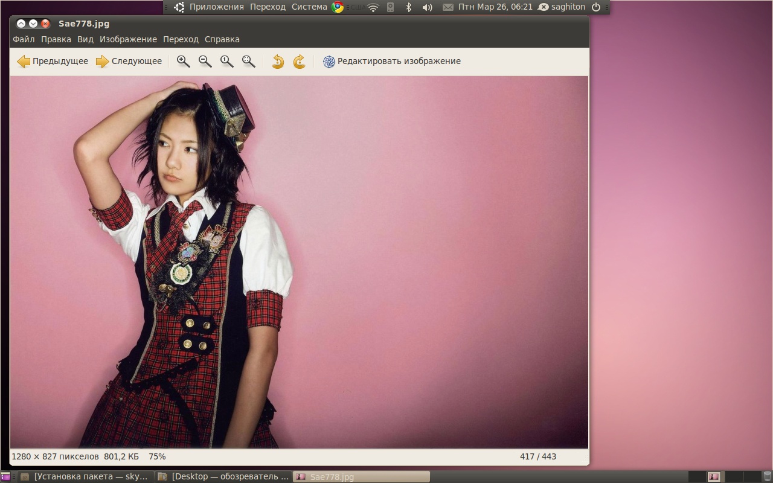The width and height of the screenshot is (773, 483).
Task: Open the top panel Переход menu
Action: pyautogui.click(x=268, y=7)
